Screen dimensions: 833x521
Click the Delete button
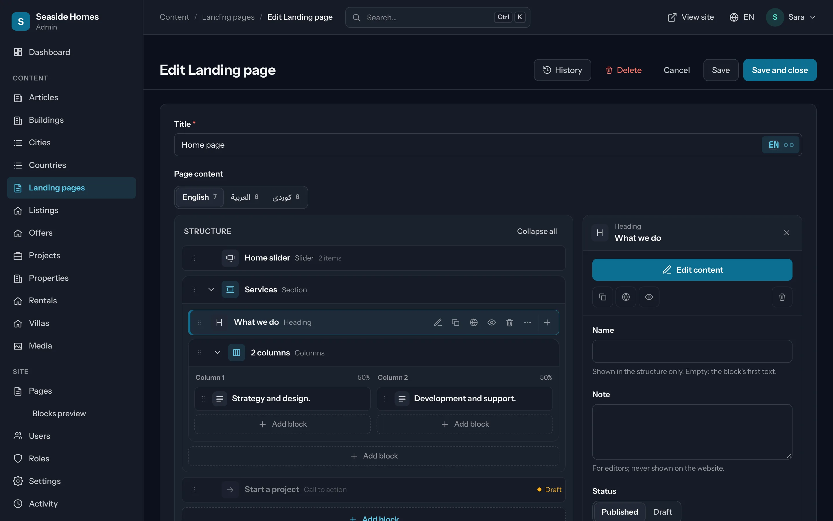point(623,70)
